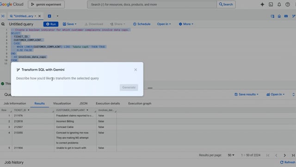Activate the Cloud Shell terminal icon
Viewport: 296px width, 167px height.
pyautogui.click(x=271, y=4)
